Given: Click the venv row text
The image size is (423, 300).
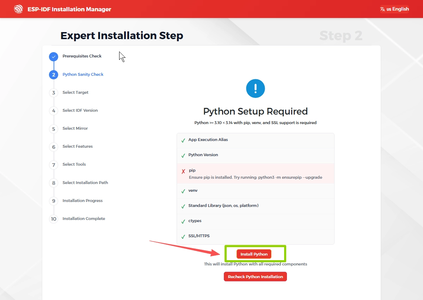Looking at the screenshot, I should [x=193, y=190].
